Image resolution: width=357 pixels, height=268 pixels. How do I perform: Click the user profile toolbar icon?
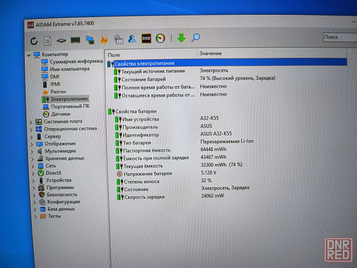point(132,39)
